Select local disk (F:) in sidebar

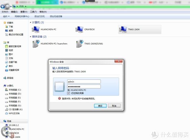(x=13, y=102)
